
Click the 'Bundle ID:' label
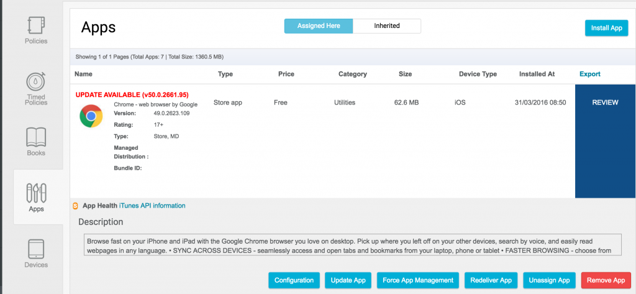[128, 168]
